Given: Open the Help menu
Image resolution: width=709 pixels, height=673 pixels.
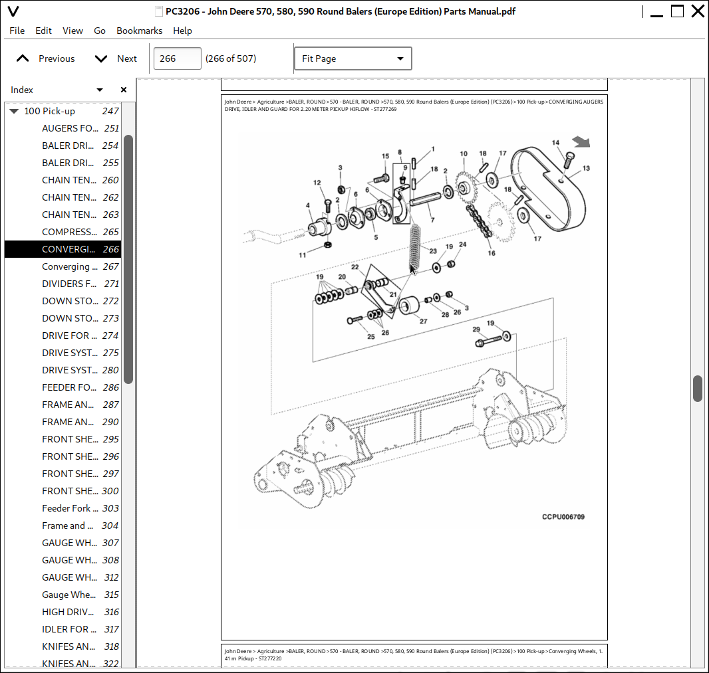Looking at the screenshot, I should tap(182, 31).
